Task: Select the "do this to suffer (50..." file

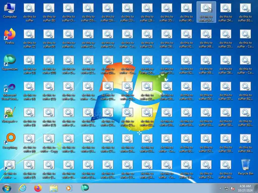Action: pyautogui.click(x=206, y=91)
